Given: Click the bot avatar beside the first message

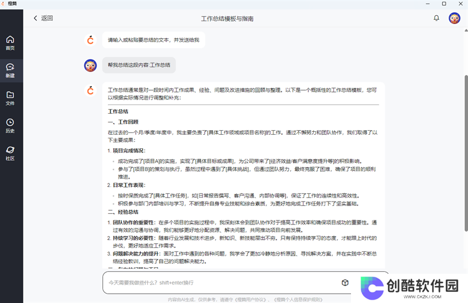Looking at the screenshot, I should 91,40.
